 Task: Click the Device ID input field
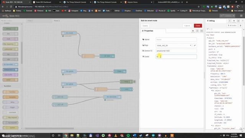[176, 51]
